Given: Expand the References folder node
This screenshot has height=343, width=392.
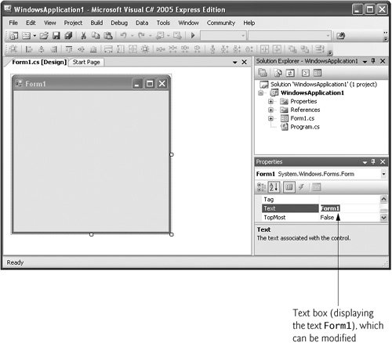Looking at the screenshot, I should click(270, 110).
